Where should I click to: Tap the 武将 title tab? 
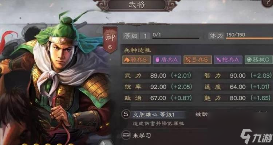[136, 5]
